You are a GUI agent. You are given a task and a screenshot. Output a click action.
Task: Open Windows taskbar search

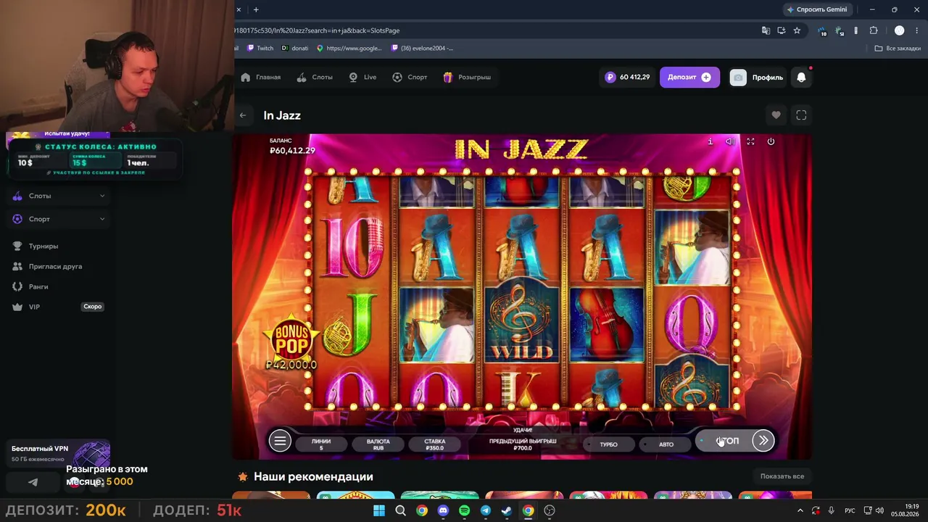400,510
